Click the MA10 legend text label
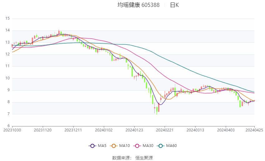The height and width of the screenshot is (161, 265). pos(124,146)
